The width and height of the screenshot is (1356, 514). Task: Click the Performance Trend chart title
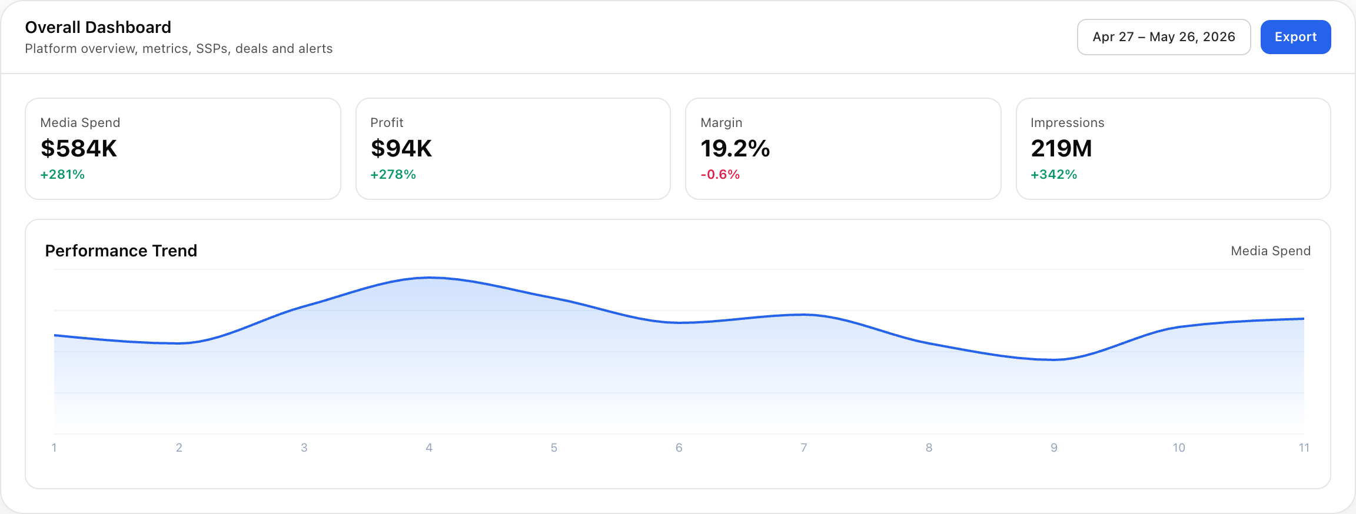(x=121, y=251)
